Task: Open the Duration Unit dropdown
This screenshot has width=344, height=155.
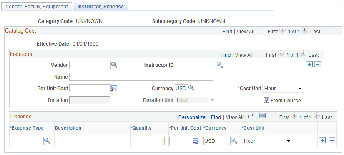Action: pyautogui.click(x=196, y=100)
